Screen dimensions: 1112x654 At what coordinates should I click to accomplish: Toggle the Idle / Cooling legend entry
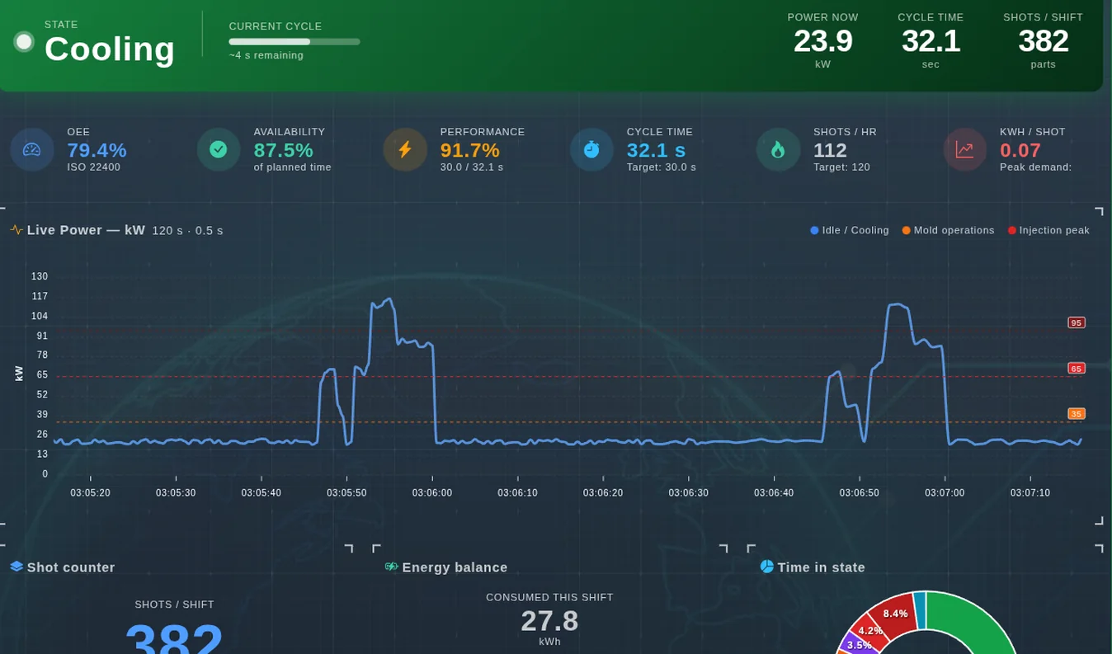coord(850,230)
